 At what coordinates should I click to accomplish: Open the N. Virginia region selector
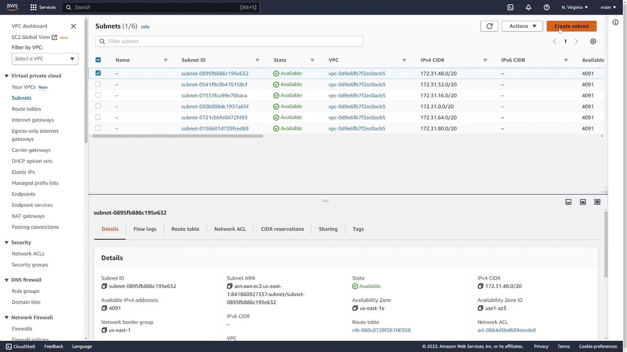coord(575,7)
